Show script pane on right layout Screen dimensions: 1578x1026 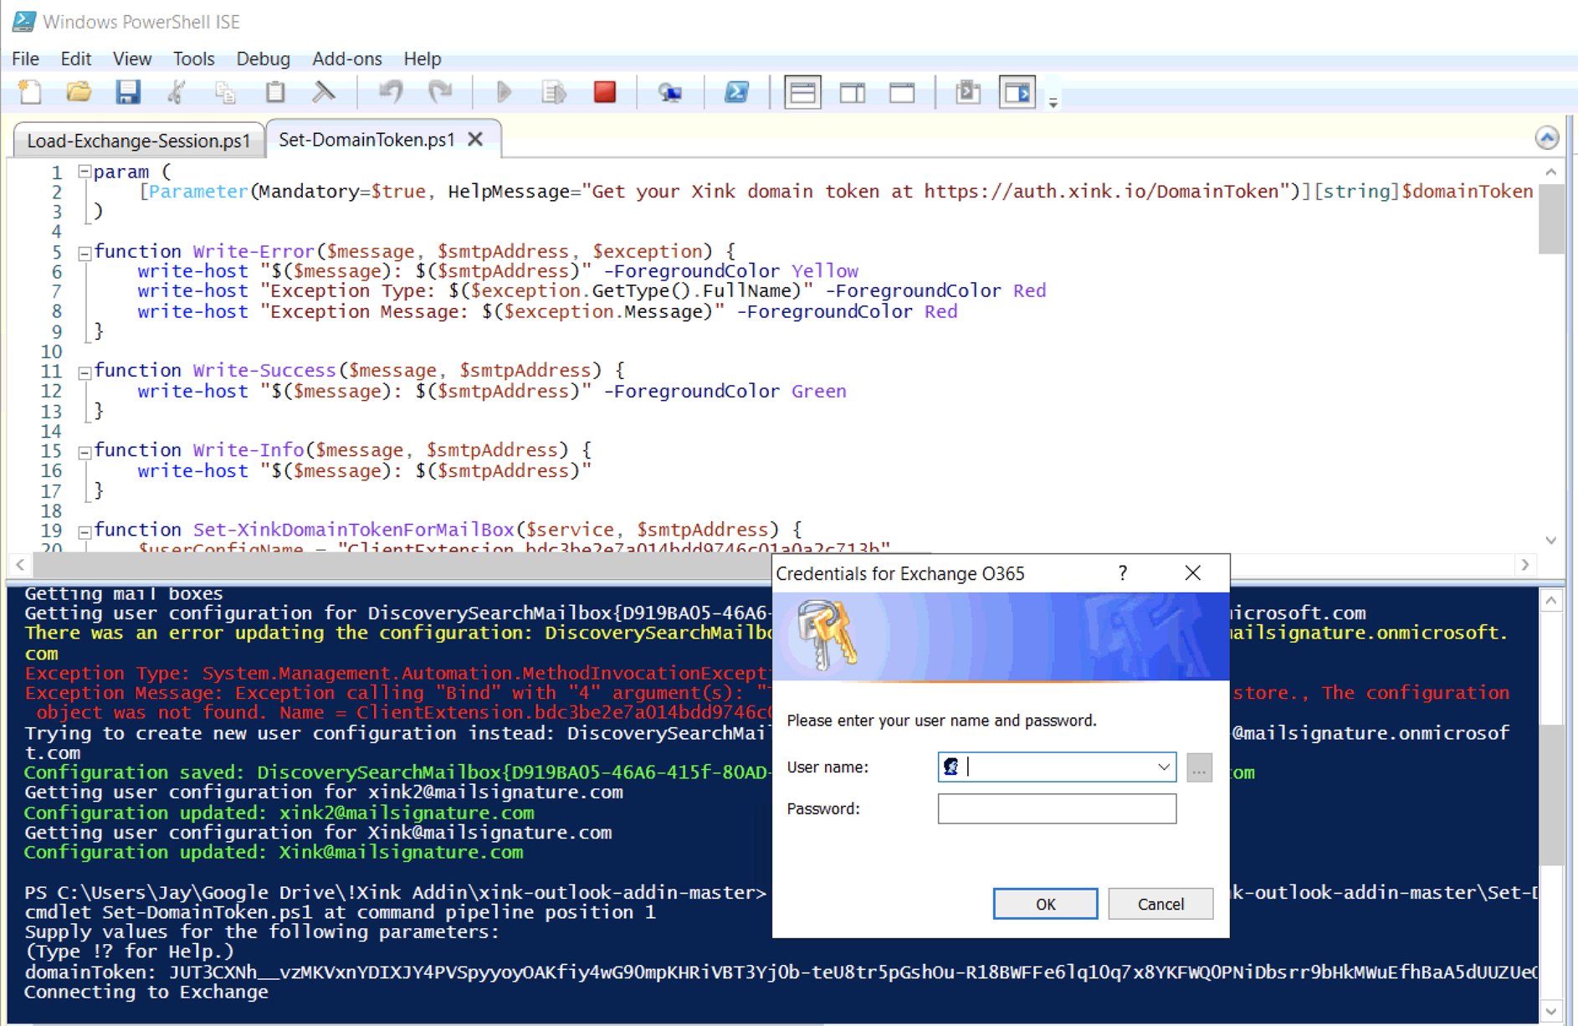[x=852, y=92]
